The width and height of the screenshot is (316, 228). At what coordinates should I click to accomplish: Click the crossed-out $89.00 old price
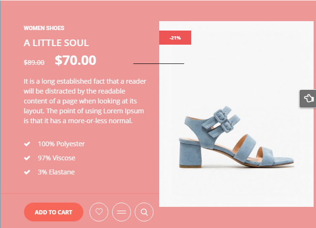click(x=34, y=63)
